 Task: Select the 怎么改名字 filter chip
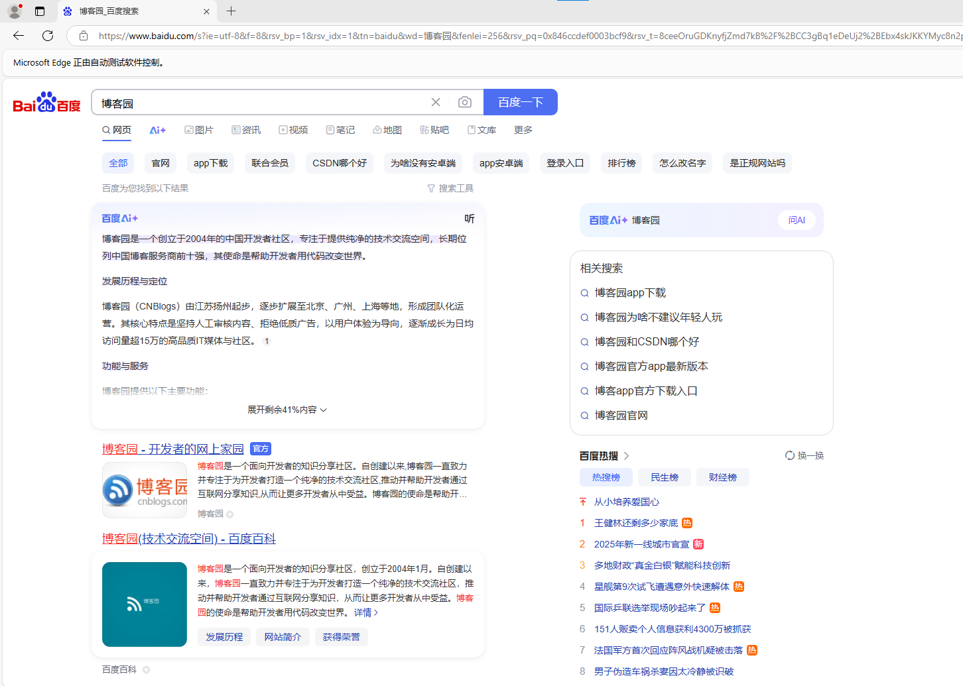pos(682,163)
